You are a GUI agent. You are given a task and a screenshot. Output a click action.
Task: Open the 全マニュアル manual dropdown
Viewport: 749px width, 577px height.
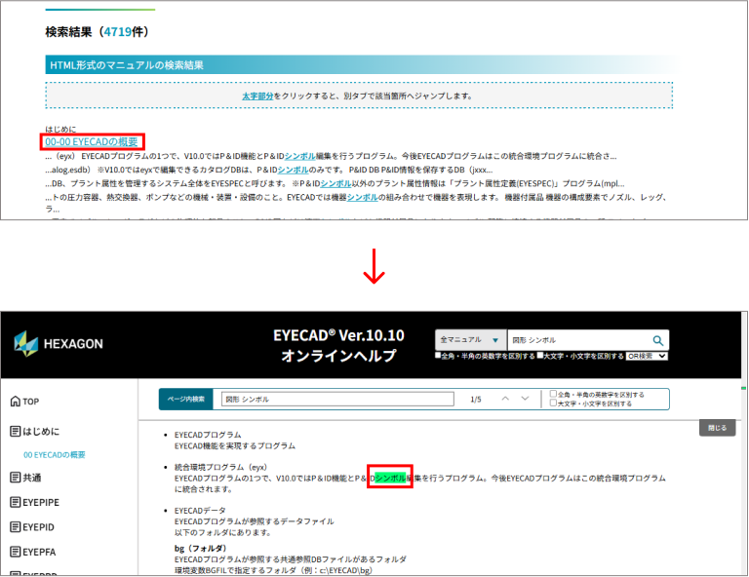click(x=470, y=340)
